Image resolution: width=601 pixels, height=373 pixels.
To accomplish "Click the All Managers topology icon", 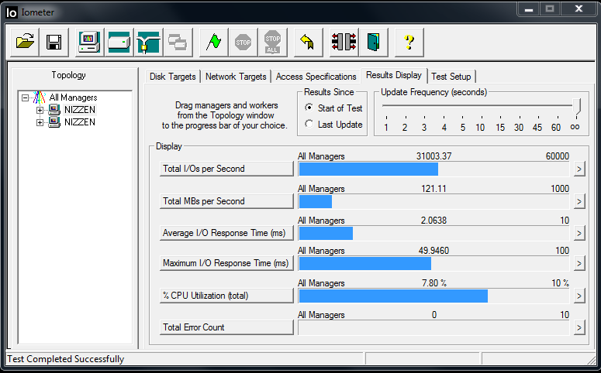I will point(39,98).
